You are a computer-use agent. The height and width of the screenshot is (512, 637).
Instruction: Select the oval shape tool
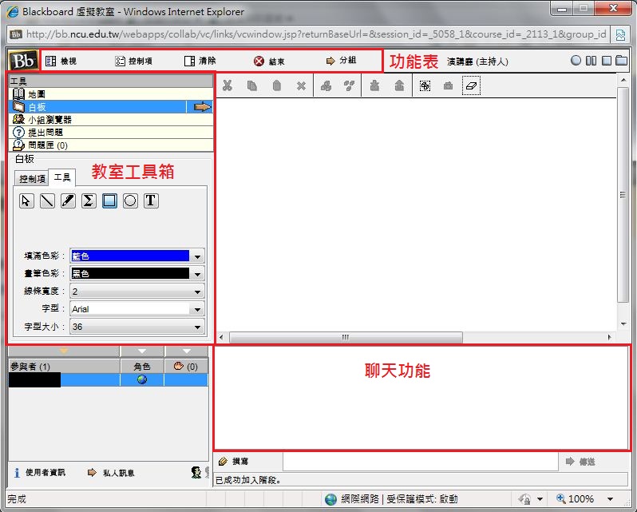pos(130,201)
